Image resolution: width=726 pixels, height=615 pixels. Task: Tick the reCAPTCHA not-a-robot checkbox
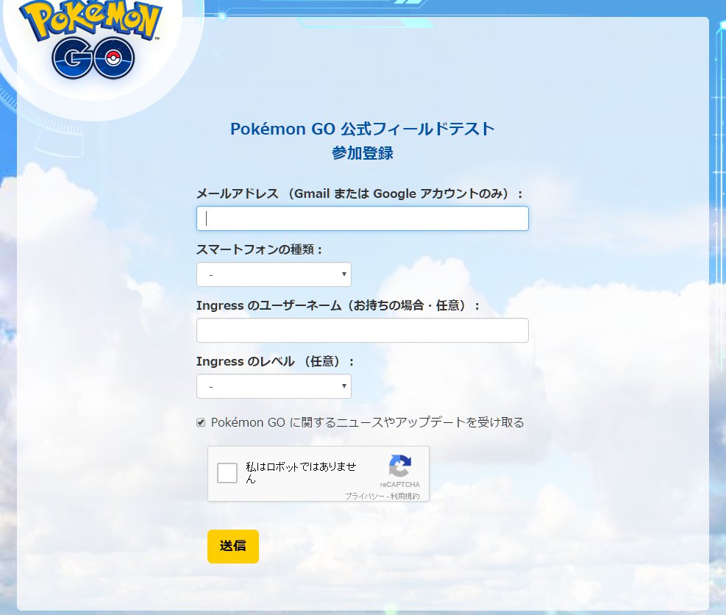coord(227,473)
